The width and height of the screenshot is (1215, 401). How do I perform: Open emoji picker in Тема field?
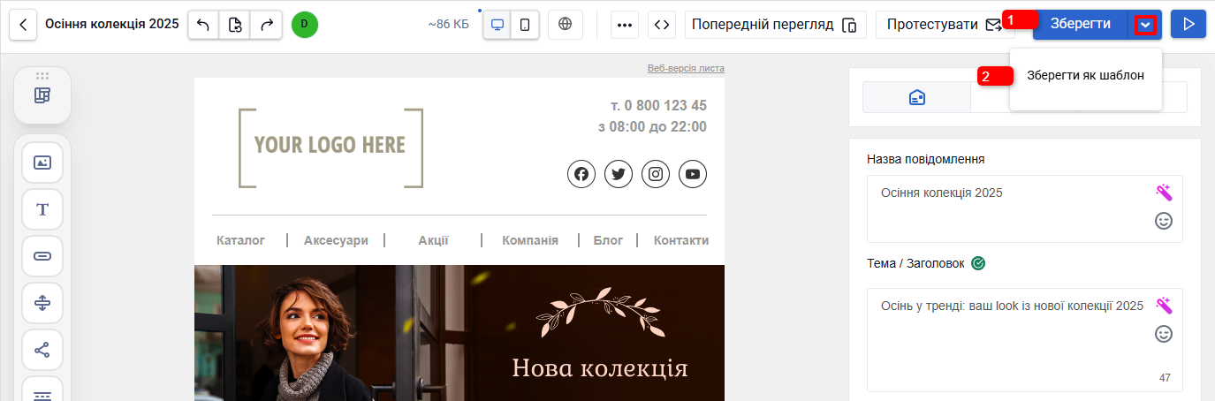tap(1164, 334)
